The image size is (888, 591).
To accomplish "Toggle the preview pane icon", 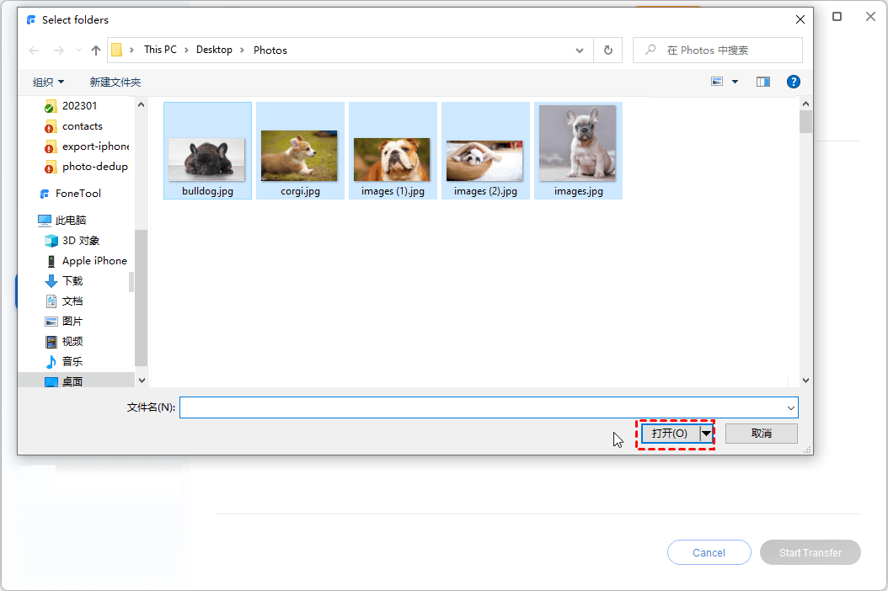I will click(x=763, y=82).
